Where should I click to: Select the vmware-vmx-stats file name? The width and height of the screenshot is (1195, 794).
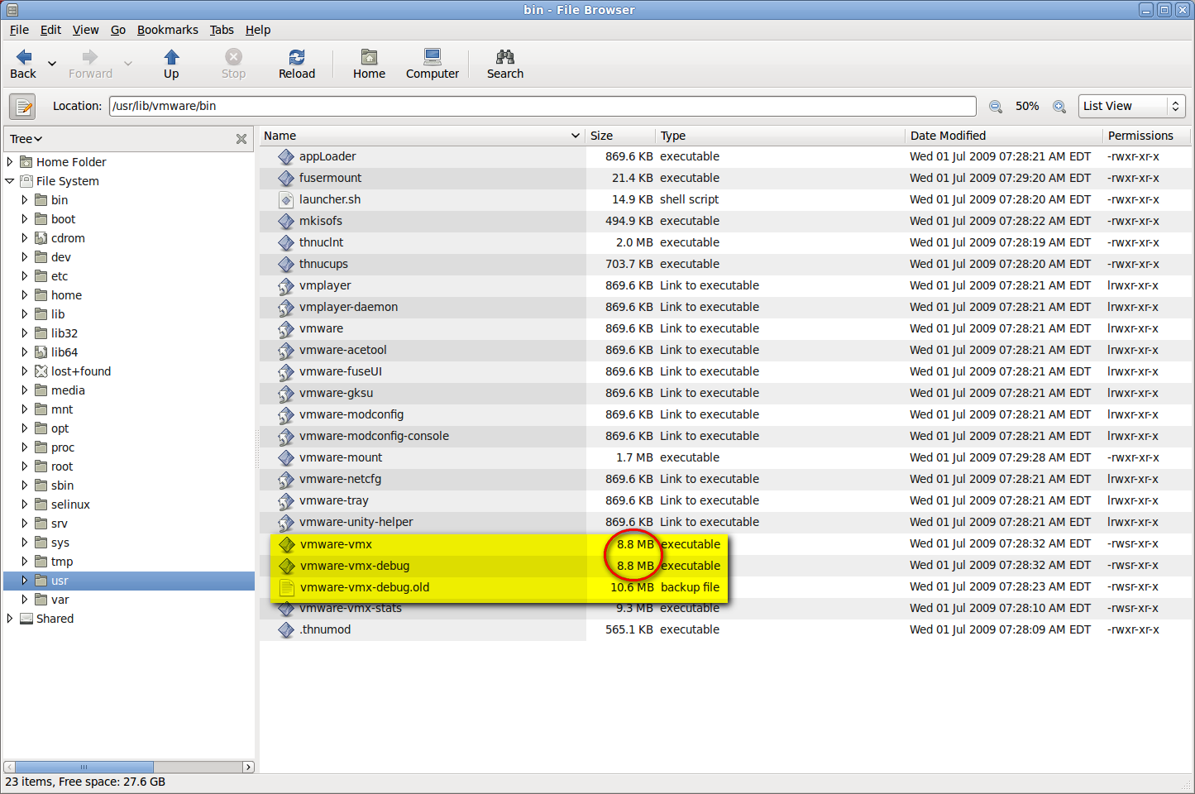[x=351, y=608]
